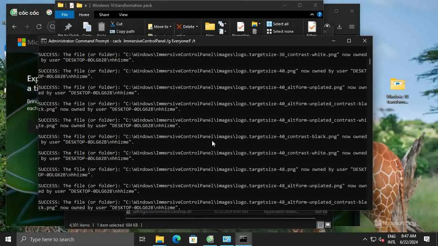Click the Copy icon in the ribbon

click(x=87, y=27)
